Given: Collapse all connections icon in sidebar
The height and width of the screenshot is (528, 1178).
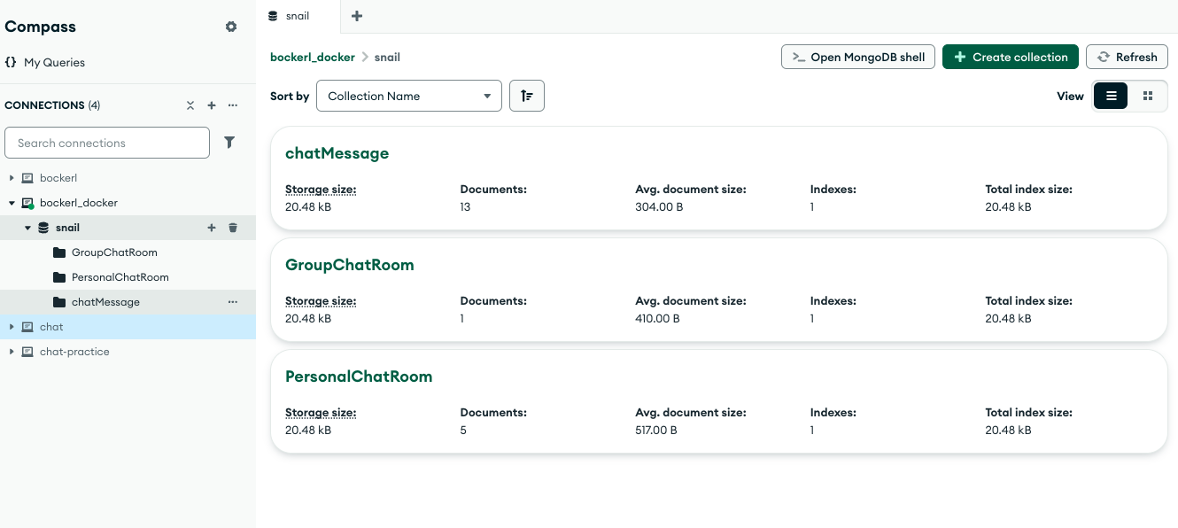Looking at the screenshot, I should pos(190,105).
